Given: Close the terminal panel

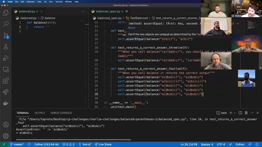Looking at the screenshot, I should tap(257, 113).
